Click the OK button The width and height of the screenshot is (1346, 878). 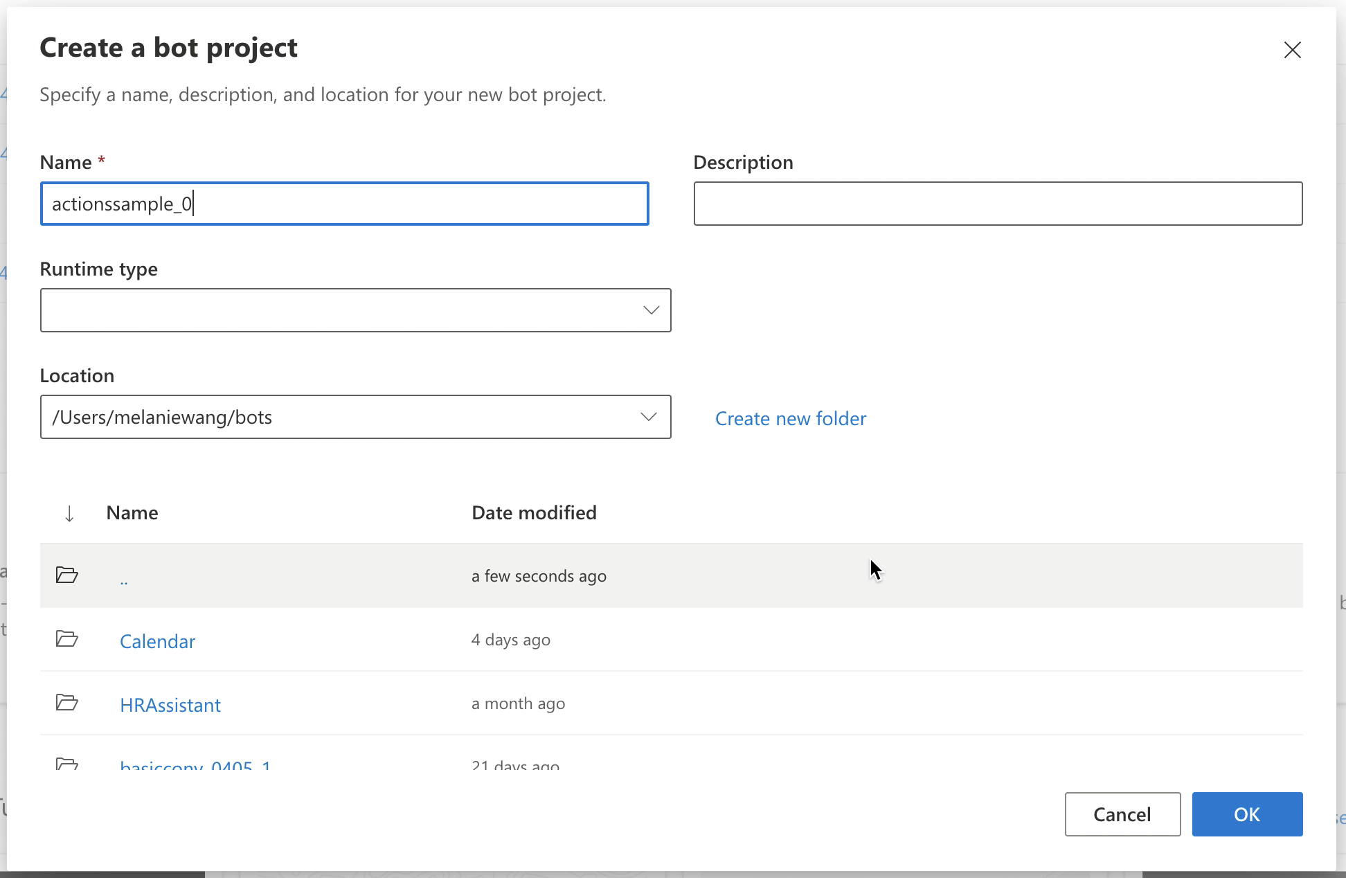pyautogui.click(x=1247, y=814)
